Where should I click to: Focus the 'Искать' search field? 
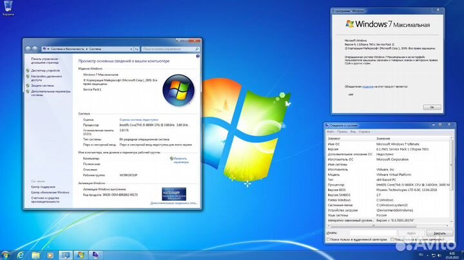pos(373,233)
